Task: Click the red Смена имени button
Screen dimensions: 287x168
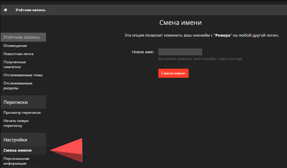Action: [173, 73]
